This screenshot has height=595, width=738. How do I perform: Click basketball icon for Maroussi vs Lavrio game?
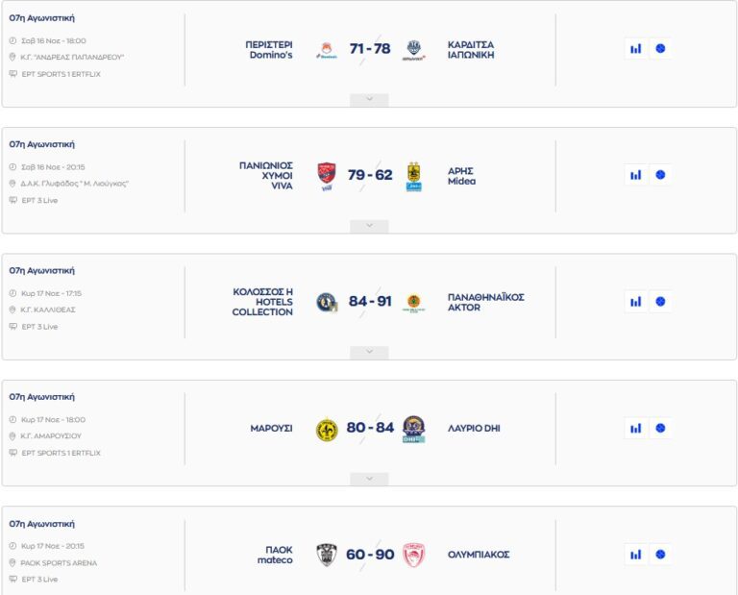tap(660, 428)
